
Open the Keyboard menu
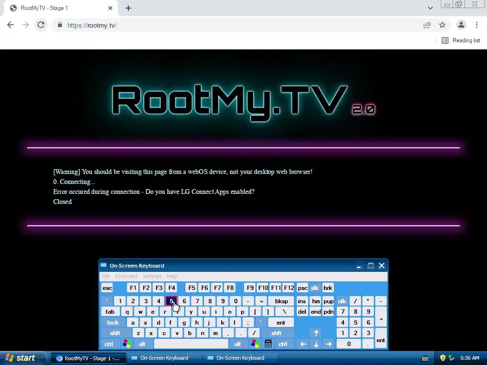(x=126, y=276)
